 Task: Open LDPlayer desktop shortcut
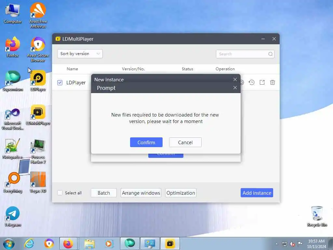(38, 81)
